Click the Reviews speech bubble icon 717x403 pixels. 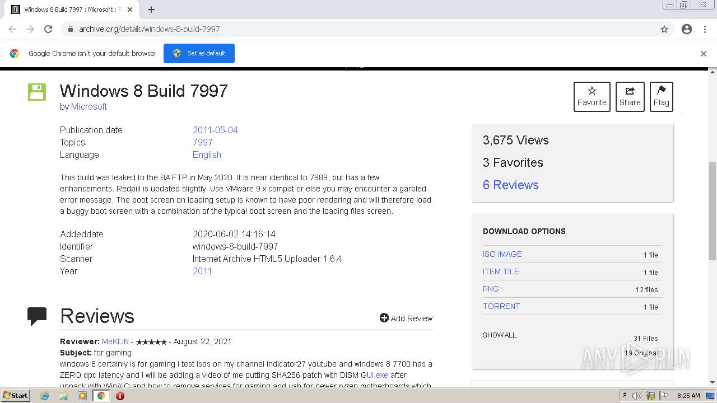click(37, 316)
